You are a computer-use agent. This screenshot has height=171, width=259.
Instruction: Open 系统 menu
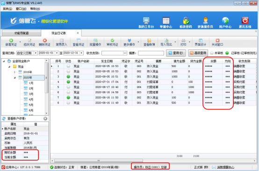(x=7, y=9)
